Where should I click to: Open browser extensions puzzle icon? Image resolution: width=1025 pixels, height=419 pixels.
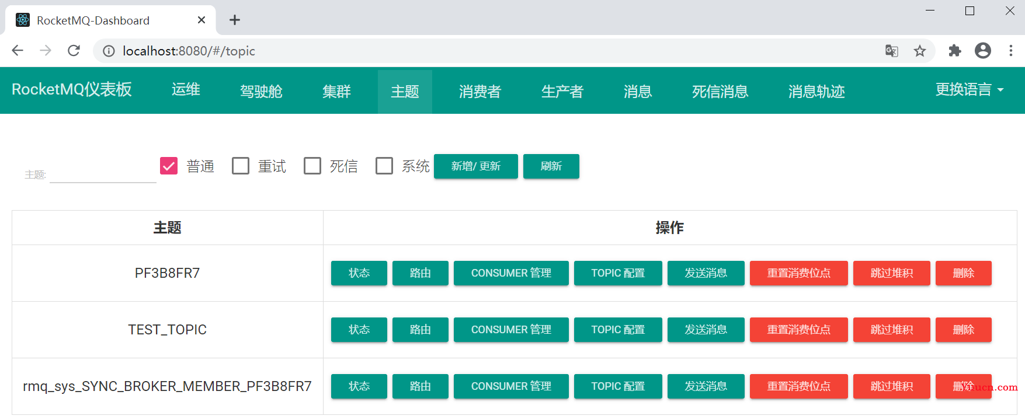[x=955, y=51]
